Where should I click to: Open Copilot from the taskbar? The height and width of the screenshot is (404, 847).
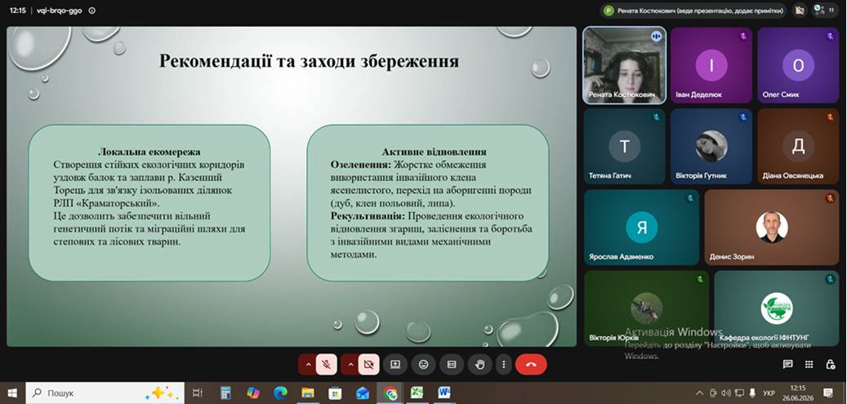[x=253, y=393]
